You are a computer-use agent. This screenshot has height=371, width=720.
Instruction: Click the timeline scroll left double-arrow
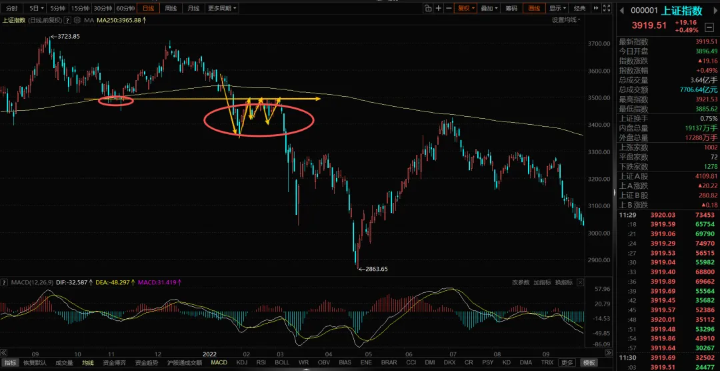3,353
